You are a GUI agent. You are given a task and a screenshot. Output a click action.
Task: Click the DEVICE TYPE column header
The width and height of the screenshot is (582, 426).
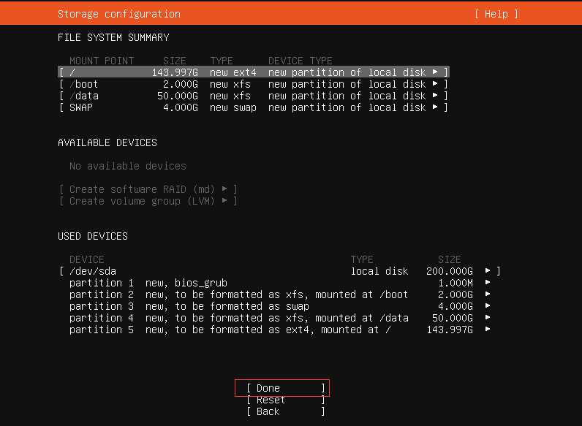pyautogui.click(x=301, y=61)
